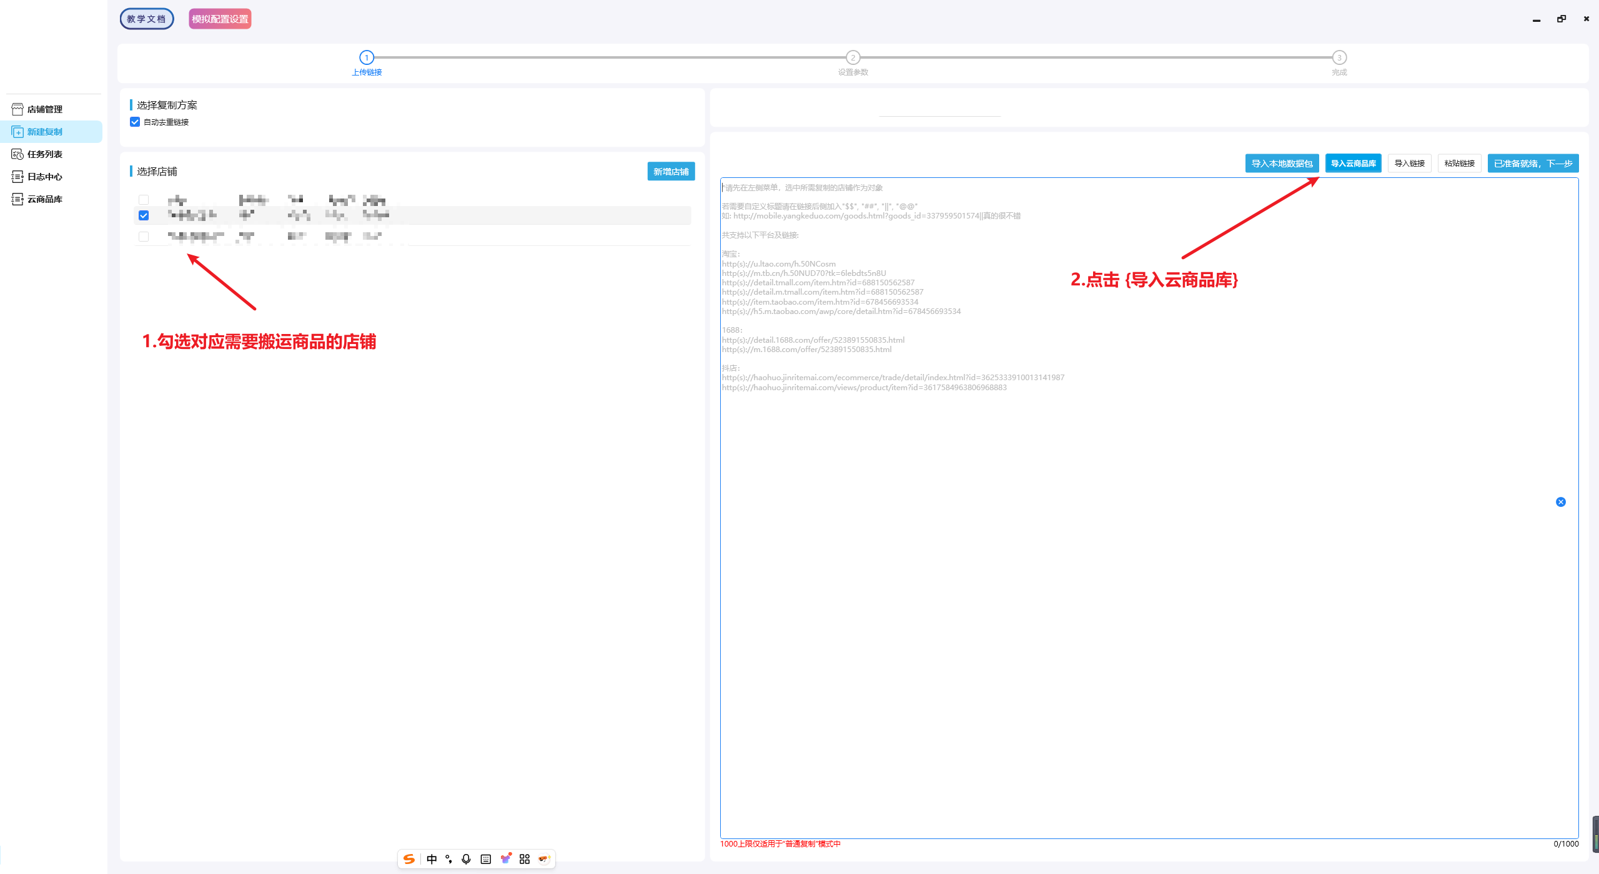This screenshot has width=1599, height=874.
Task: Click 已准备就绪，下一步 button
Action: [x=1533, y=163]
